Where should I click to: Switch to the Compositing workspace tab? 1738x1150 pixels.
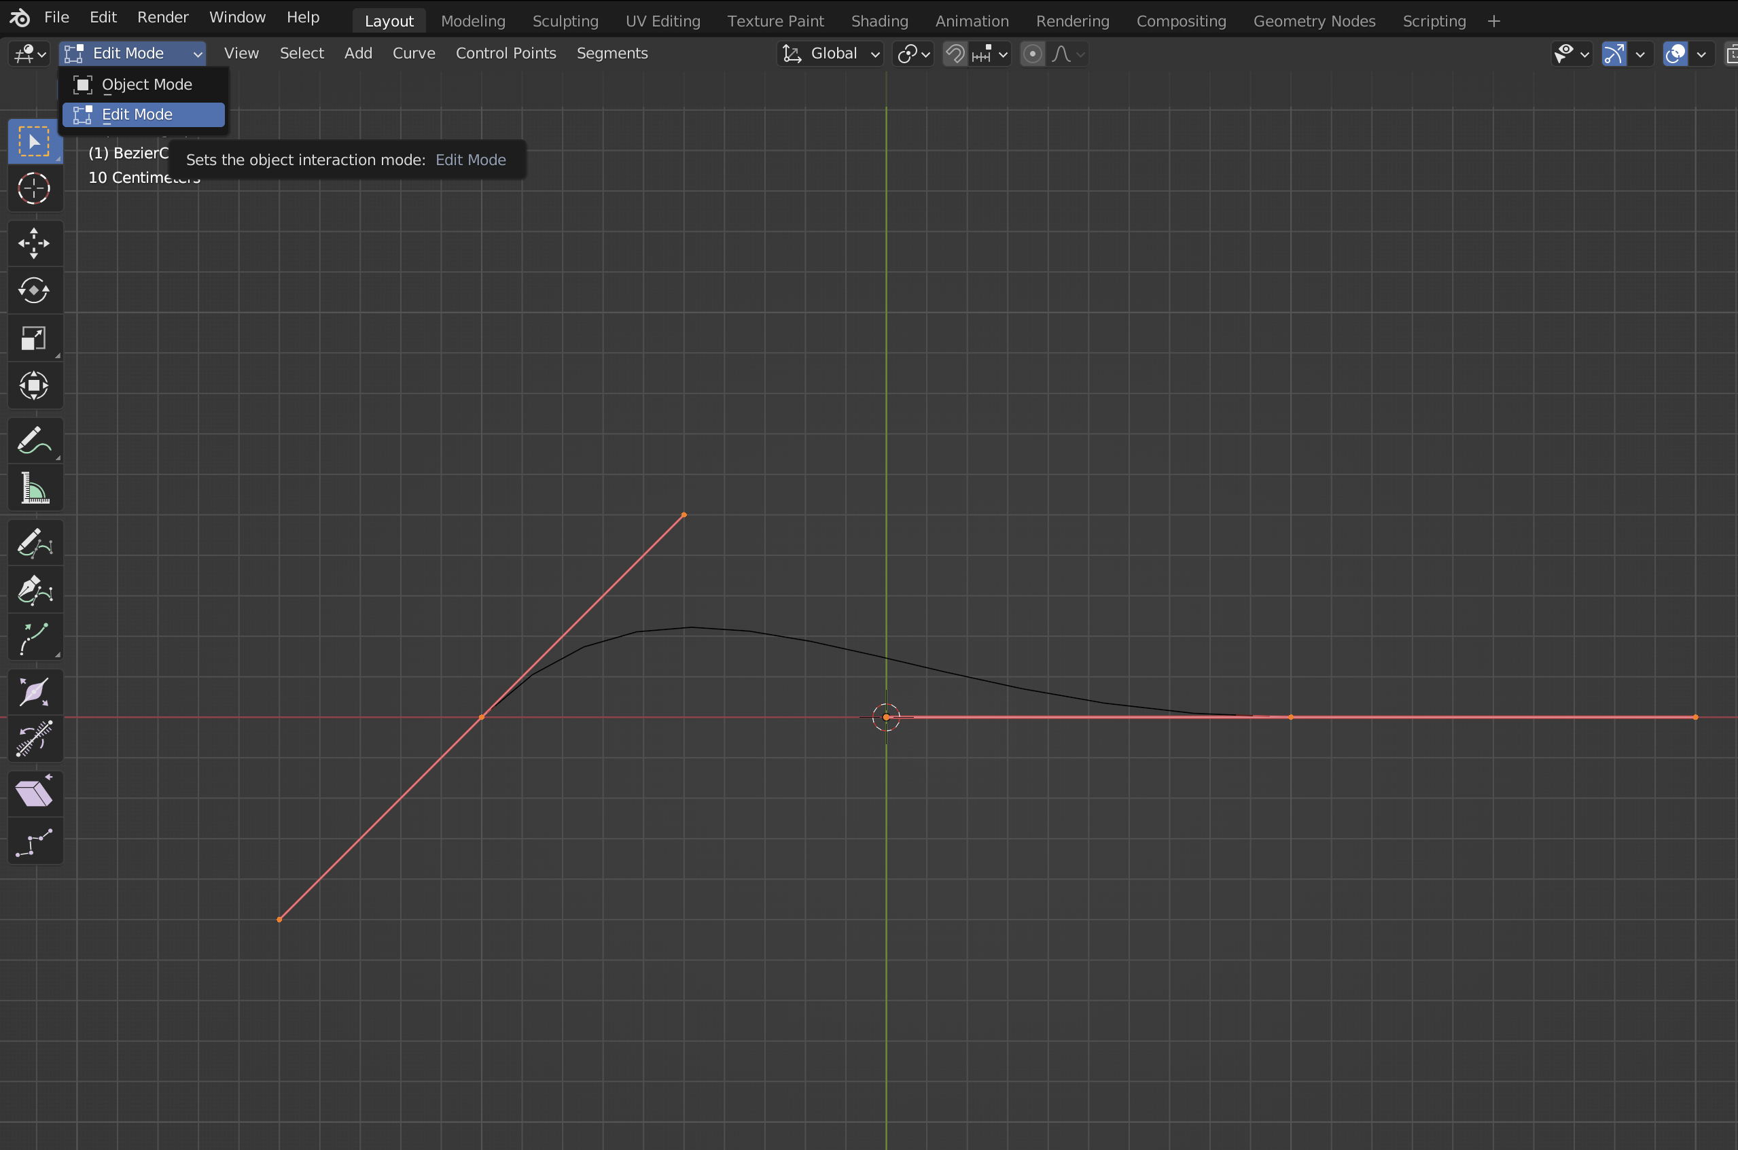(x=1181, y=21)
